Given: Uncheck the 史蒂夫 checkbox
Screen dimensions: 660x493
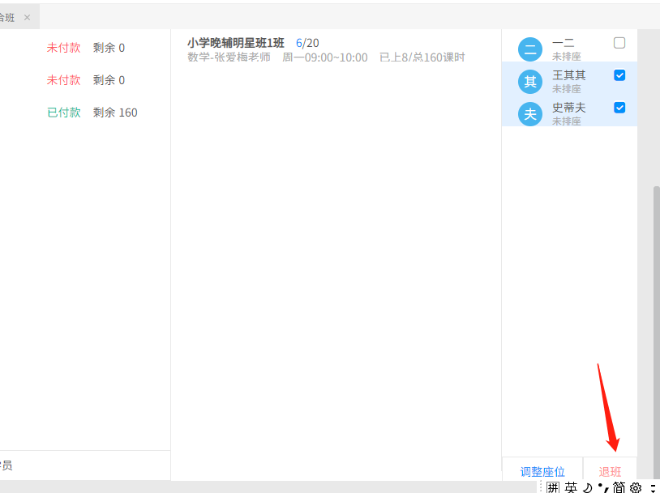Looking at the screenshot, I should [619, 108].
